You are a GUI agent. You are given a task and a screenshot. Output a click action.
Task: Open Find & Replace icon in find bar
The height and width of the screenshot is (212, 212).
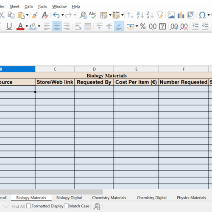coord(97,206)
